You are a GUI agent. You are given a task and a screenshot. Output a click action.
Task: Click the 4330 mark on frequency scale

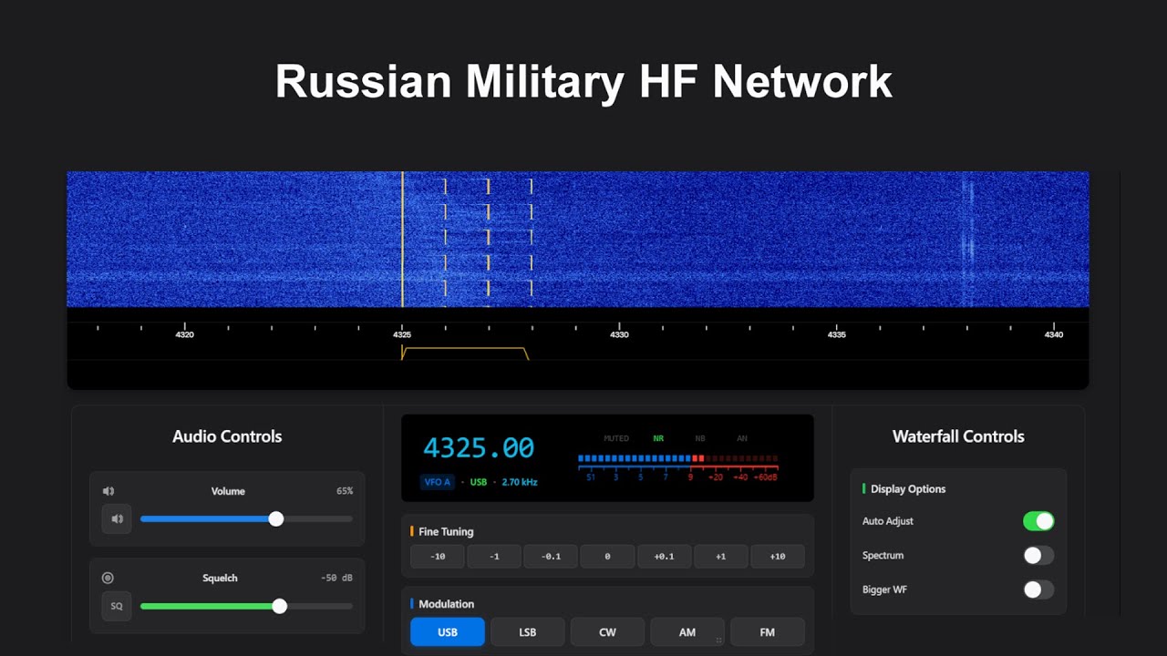tap(619, 334)
